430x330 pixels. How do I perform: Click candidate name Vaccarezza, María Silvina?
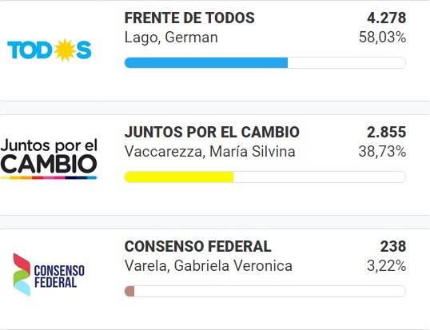coord(209,152)
